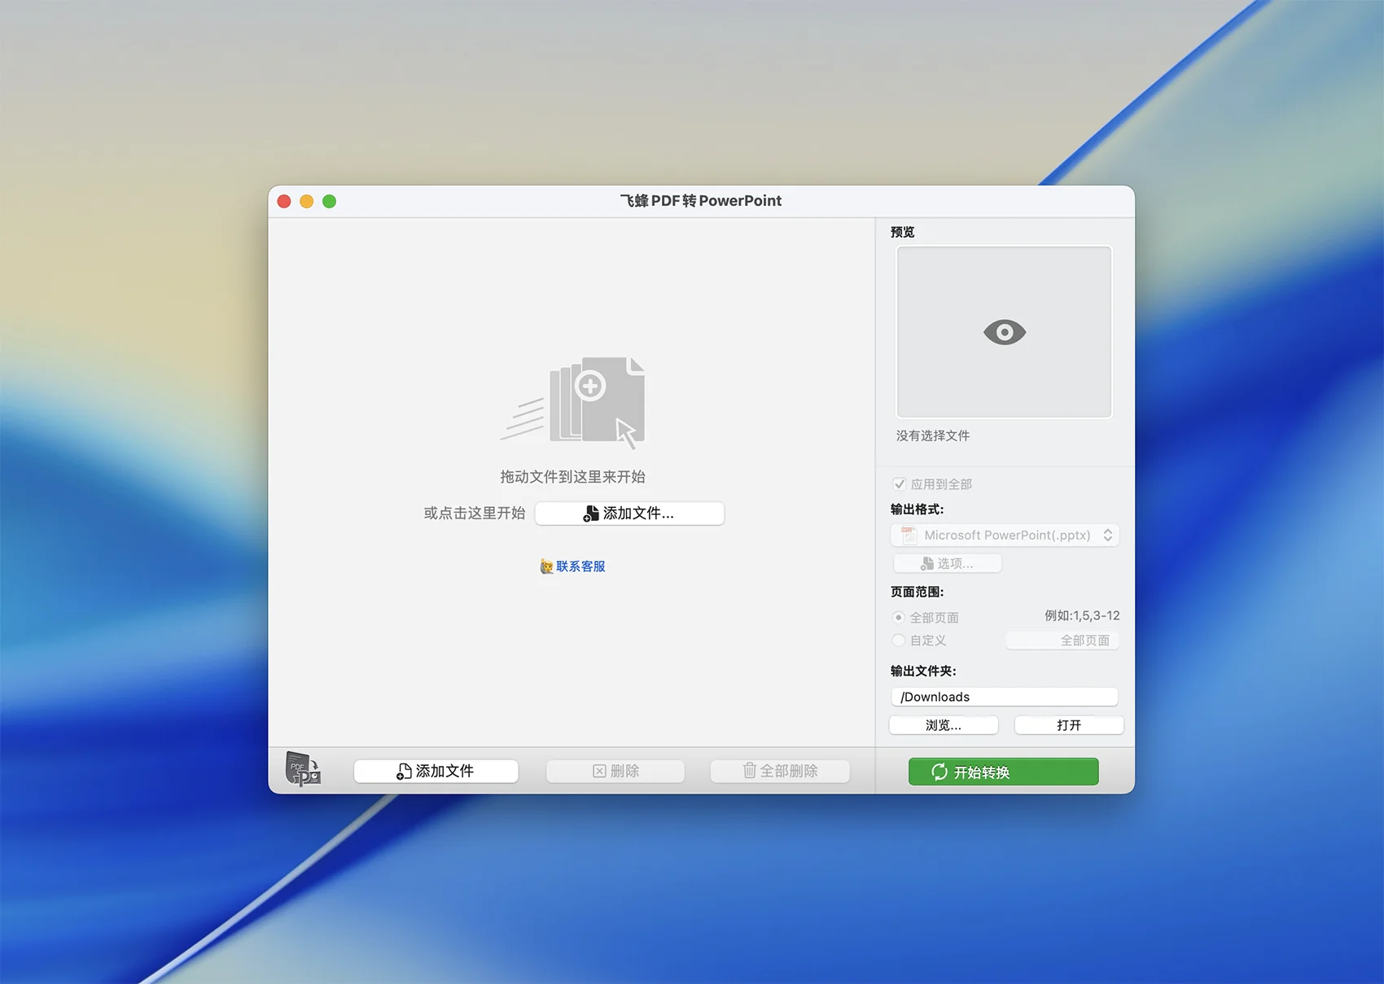The width and height of the screenshot is (1384, 984).
Task: Click the eye preview icon
Action: point(1004,332)
